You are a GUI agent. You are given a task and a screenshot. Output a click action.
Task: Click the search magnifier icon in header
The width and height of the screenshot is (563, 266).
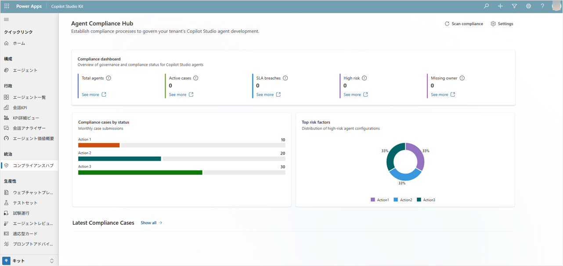pyautogui.click(x=486, y=7)
